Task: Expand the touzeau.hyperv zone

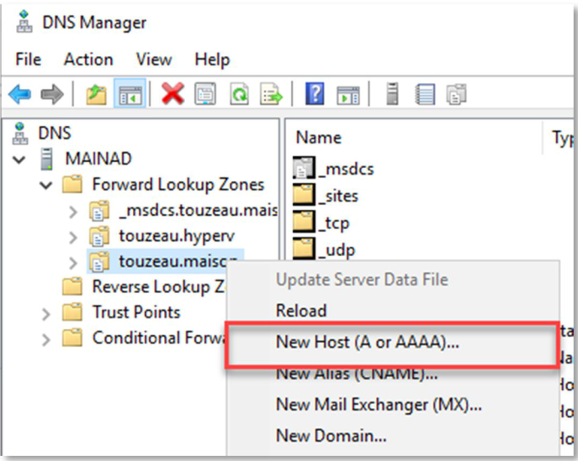Action: click(72, 236)
